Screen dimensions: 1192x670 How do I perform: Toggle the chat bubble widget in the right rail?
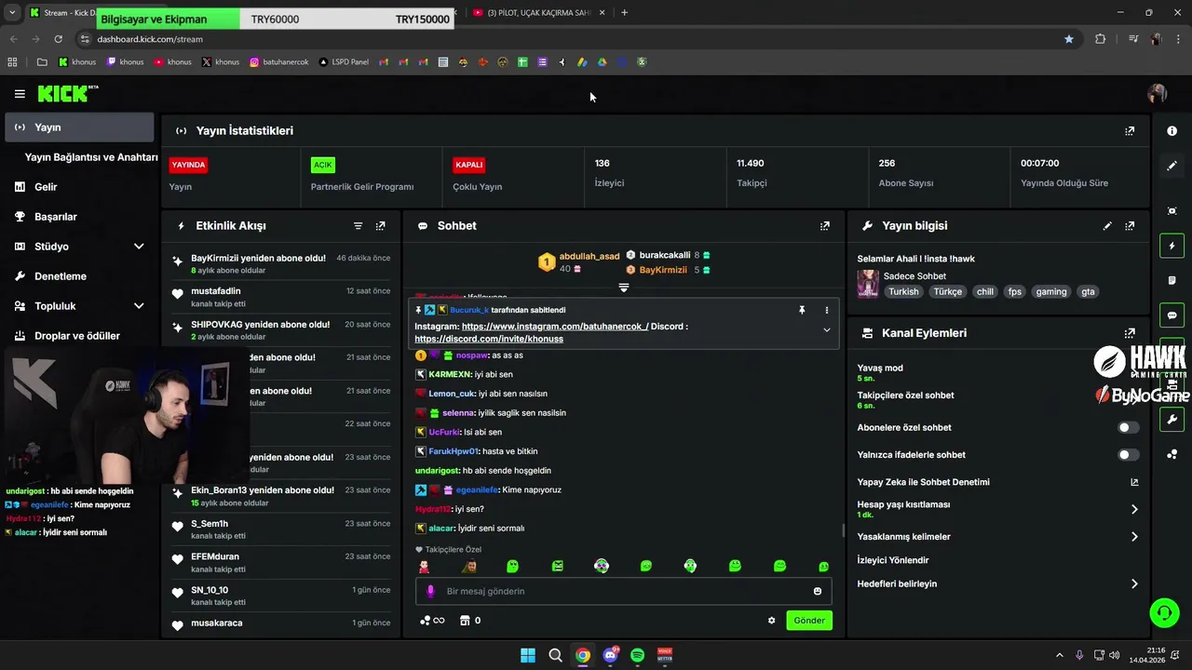1172,315
